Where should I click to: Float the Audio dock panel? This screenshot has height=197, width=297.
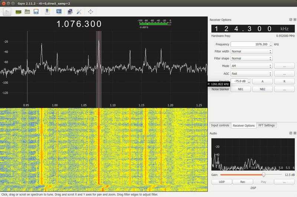coord(291,133)
